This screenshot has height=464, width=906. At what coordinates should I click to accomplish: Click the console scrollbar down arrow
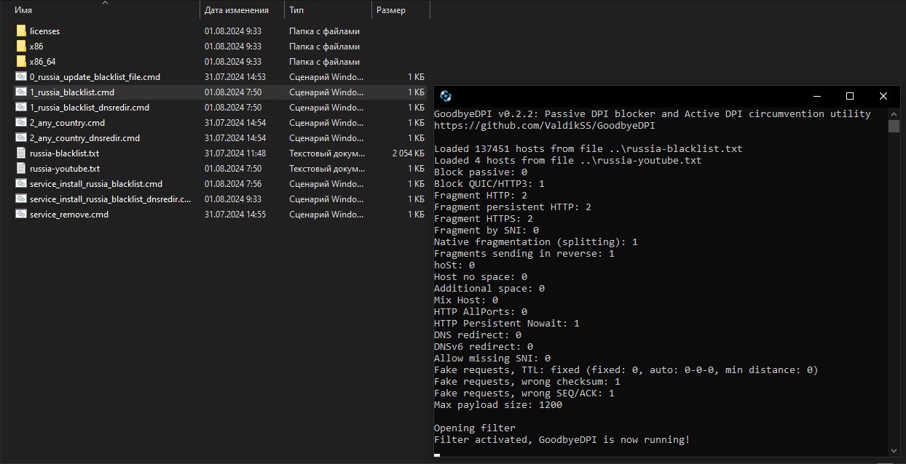pos(894,451)
